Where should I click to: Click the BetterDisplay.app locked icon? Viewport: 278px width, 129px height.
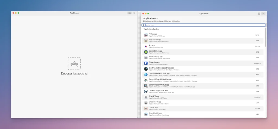point(146,58)
